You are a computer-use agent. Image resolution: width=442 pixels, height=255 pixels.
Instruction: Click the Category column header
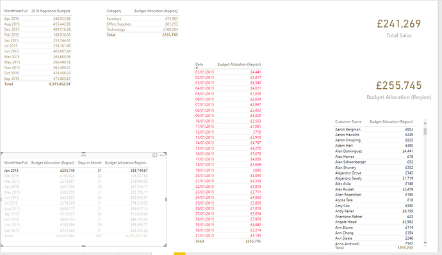(x=114, y=11)
